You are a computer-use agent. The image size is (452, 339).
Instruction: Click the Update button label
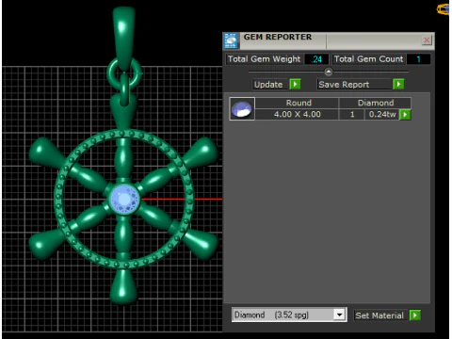[268, 85]
